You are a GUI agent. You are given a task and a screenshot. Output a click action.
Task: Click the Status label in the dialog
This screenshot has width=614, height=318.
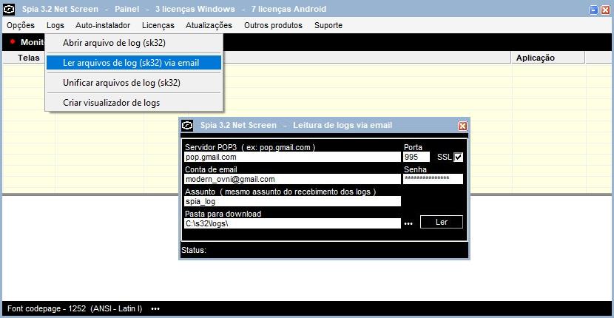pos(194,250)
